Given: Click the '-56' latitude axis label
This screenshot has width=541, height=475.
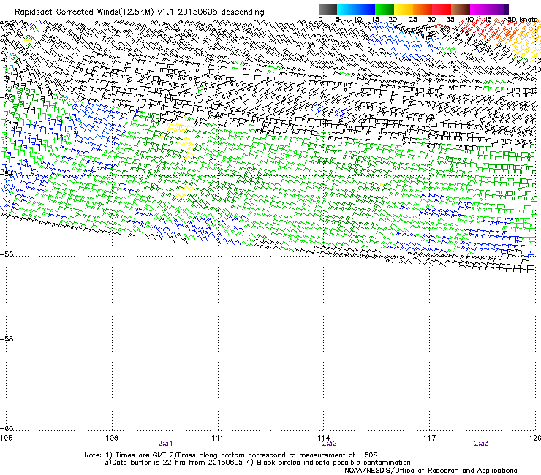Looking at the screenshot, I should pos(7,254).
